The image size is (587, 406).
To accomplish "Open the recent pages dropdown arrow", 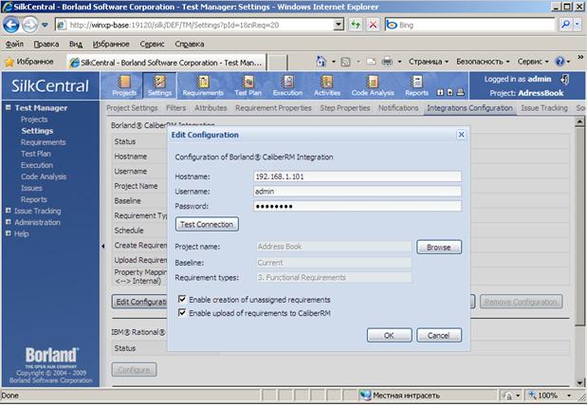I will [x=45, y=25].
